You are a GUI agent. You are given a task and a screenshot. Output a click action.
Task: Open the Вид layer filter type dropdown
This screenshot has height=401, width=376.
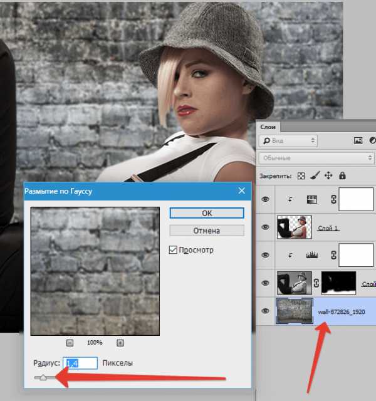[x=288, y=140]
